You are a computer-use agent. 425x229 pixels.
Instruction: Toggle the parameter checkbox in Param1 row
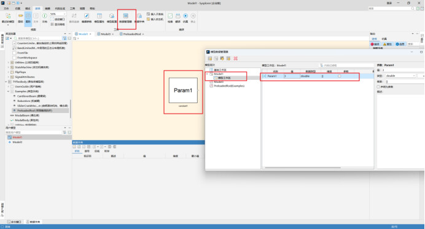pyautogui.click(x=339, y=76)
